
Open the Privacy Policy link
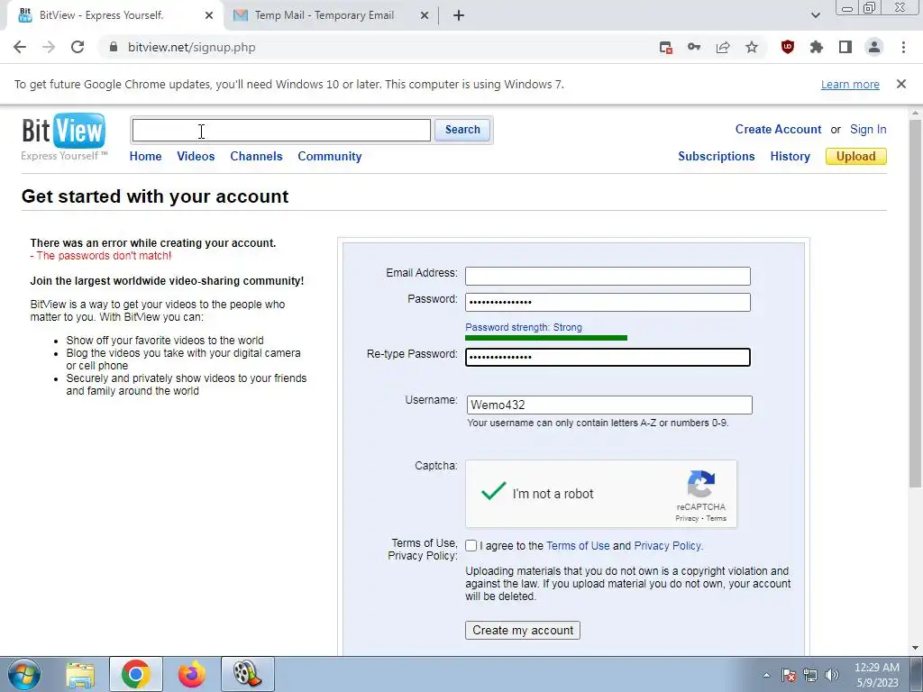(668, 545)
